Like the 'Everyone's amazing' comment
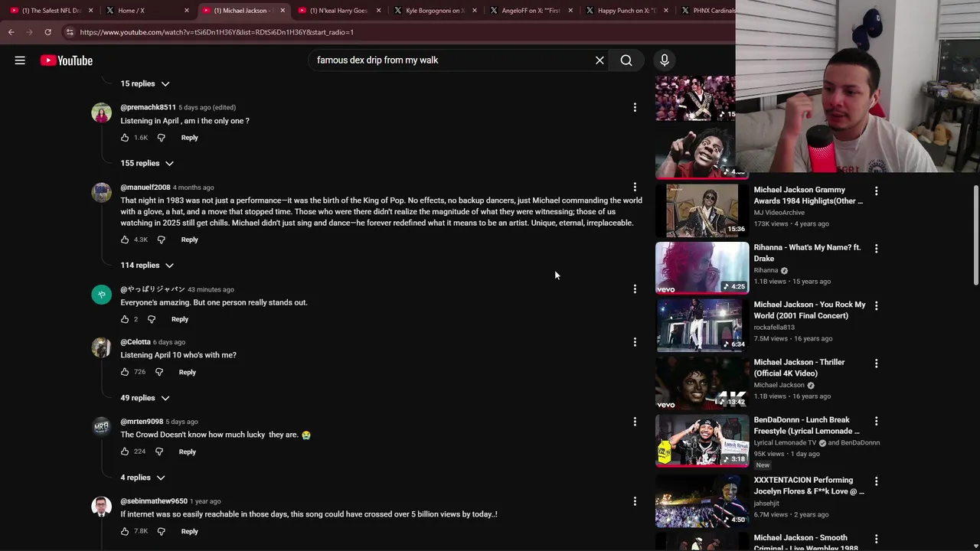 tap(125, 319)
